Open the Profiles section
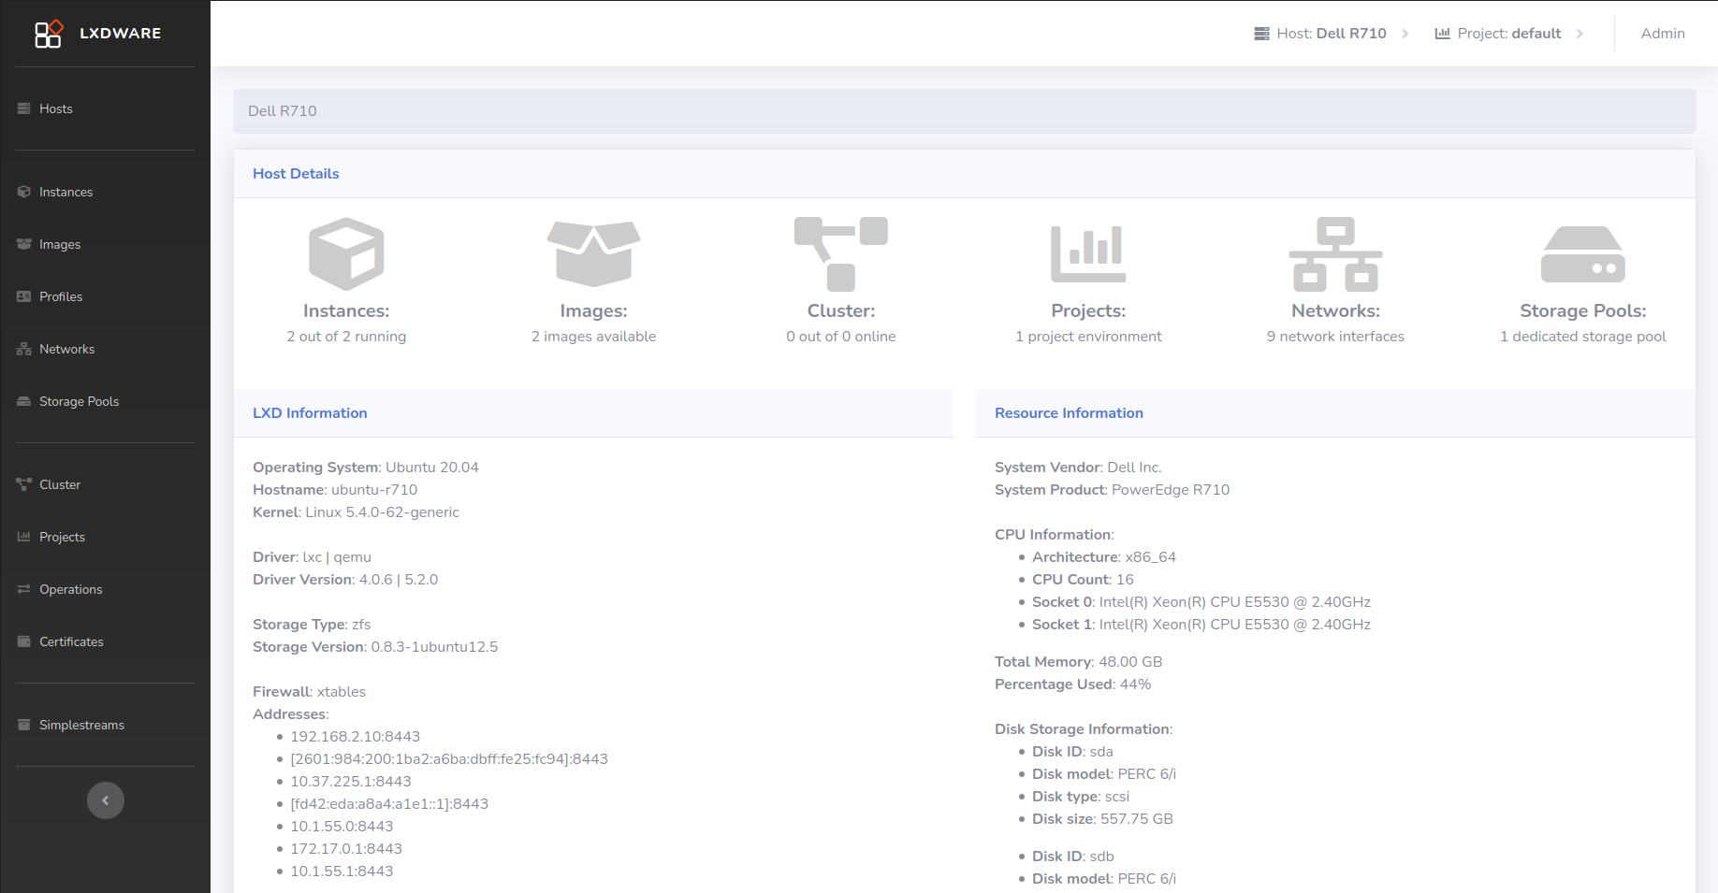Viewport: 1718px width, 893px height. tap(61, 296)
